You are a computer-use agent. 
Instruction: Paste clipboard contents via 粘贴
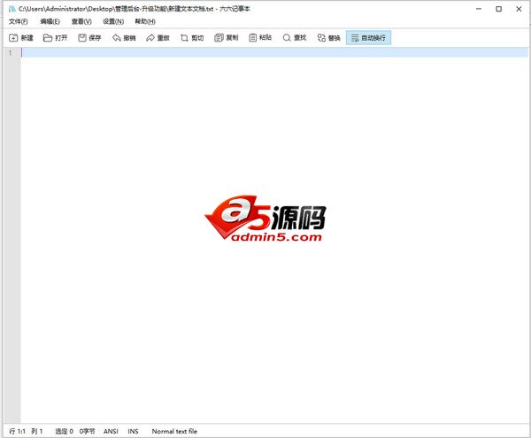click(260, 38)
